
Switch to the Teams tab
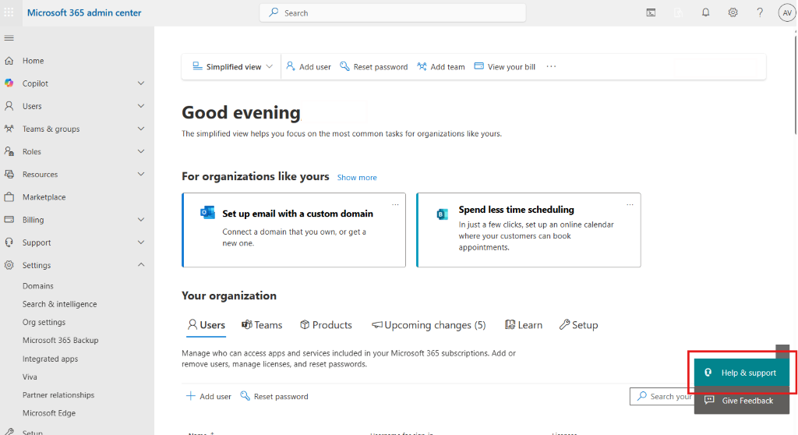tap(262, 325)
